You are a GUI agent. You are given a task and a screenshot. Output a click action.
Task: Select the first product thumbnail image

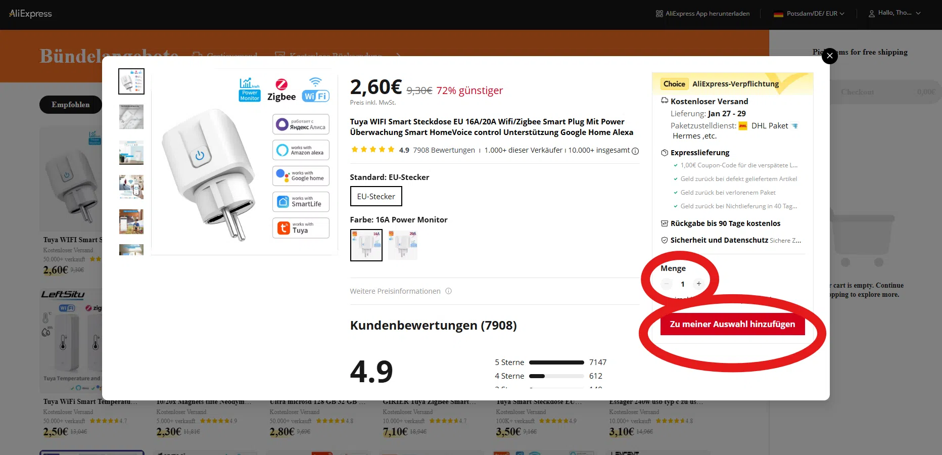(131, 81)
